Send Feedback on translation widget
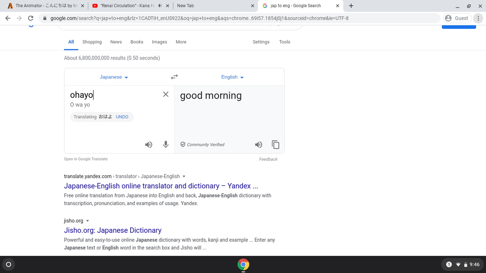This screenshot has width=486, height=273. point(268,159)
